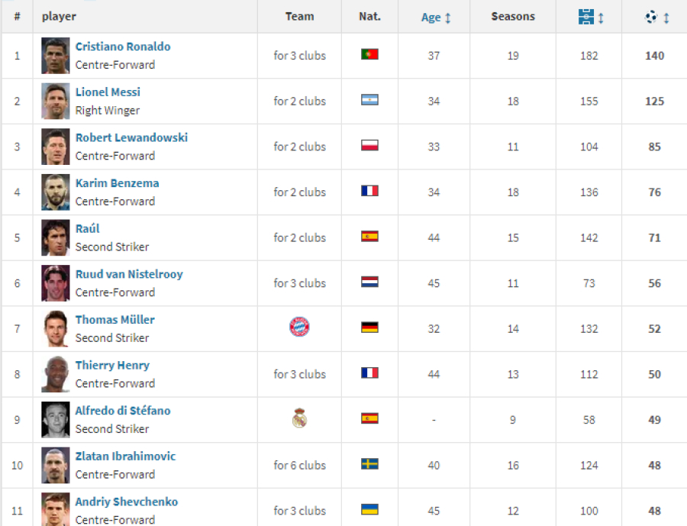Open Andriy Shevchenko's profile link
The width and height of the screenshot is (687, 526).
(127, 502)
